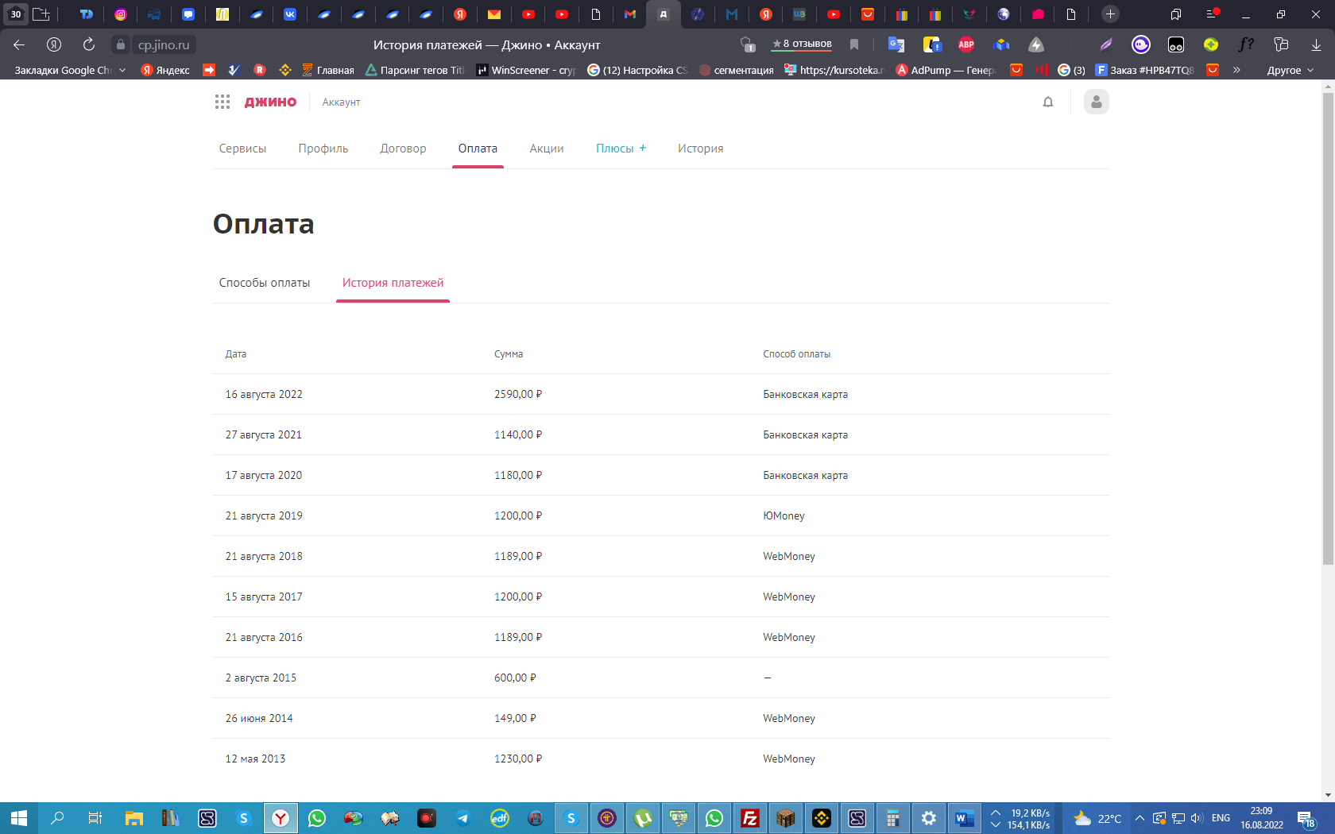Click ЮMoney payment method cell
Screen dimensions: 1335x834
(784, 515)
